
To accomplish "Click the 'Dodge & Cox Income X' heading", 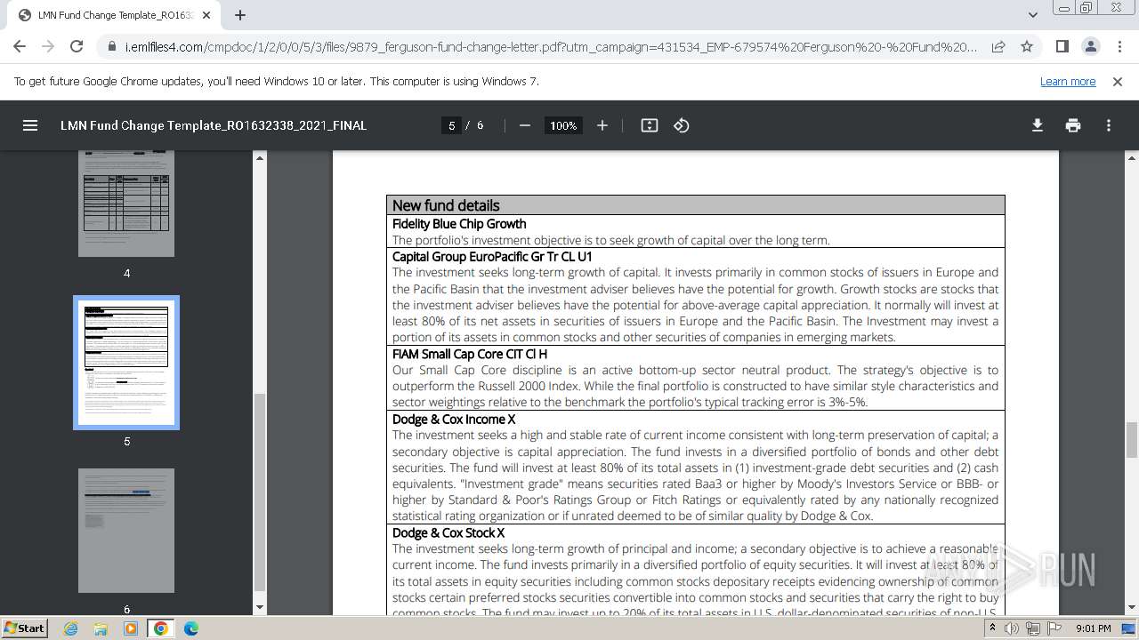I will (x=454, y=420).
